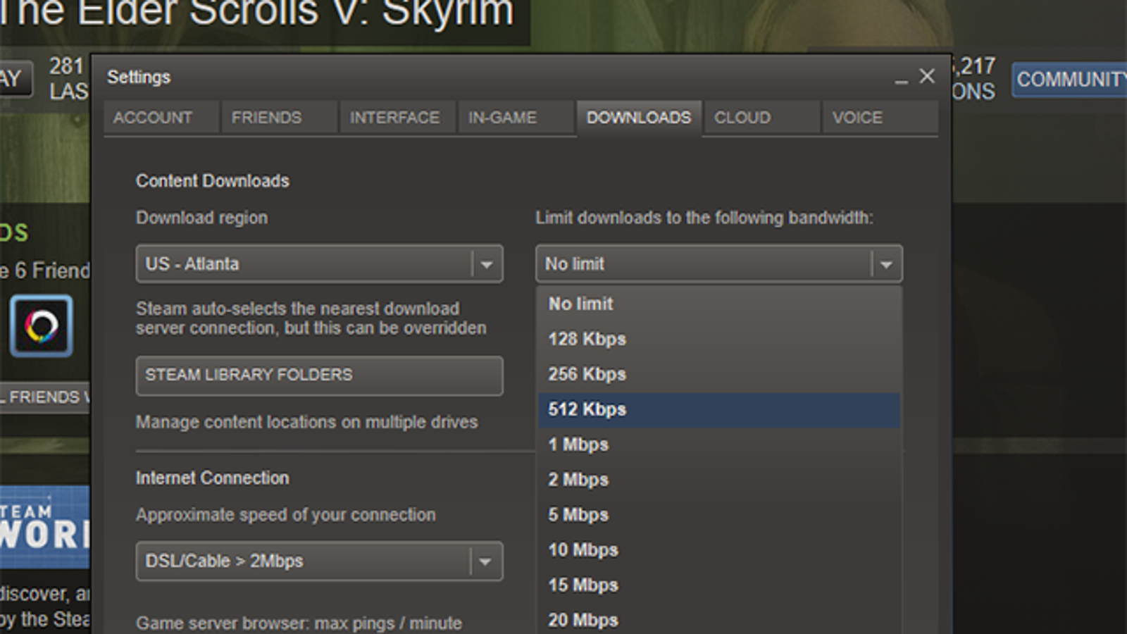Minimize the Settings window
Screen dimensions: 1127x634
pos(901,81)
